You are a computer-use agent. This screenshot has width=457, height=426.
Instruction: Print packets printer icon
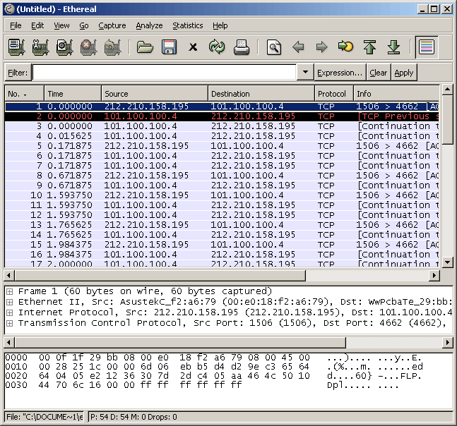tap(242, 47)
